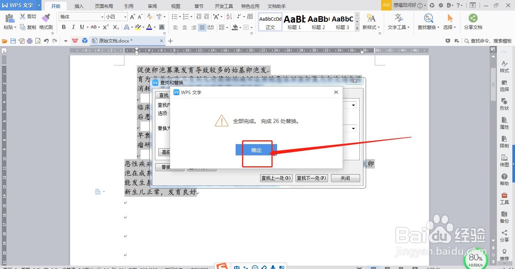Click the undo arrow icon
The image size is (515, 269).
pos(46,41)
